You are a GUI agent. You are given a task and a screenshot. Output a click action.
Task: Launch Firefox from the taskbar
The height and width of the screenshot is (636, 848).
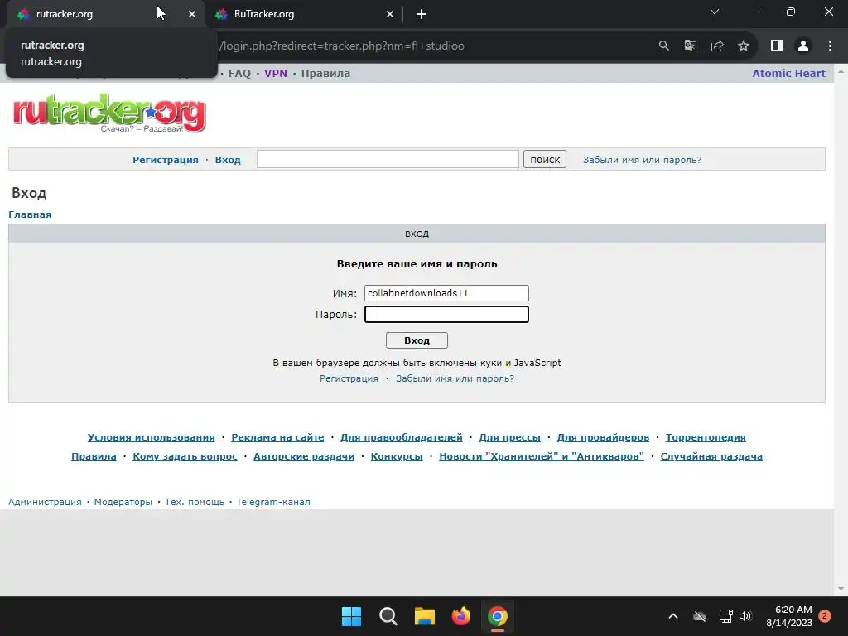point(460,616)
